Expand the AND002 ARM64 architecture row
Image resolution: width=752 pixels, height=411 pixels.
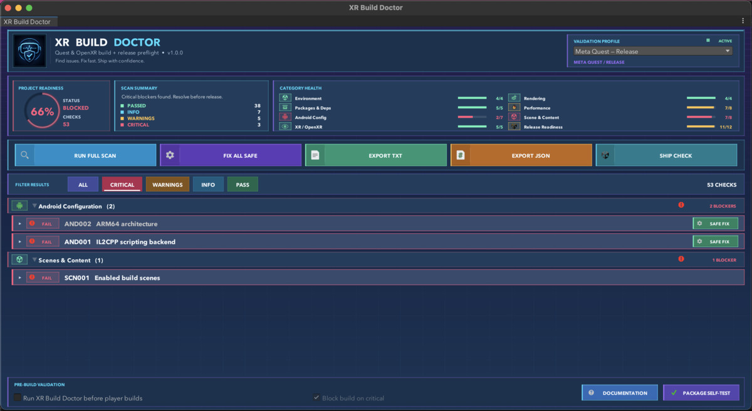[20, 224]
